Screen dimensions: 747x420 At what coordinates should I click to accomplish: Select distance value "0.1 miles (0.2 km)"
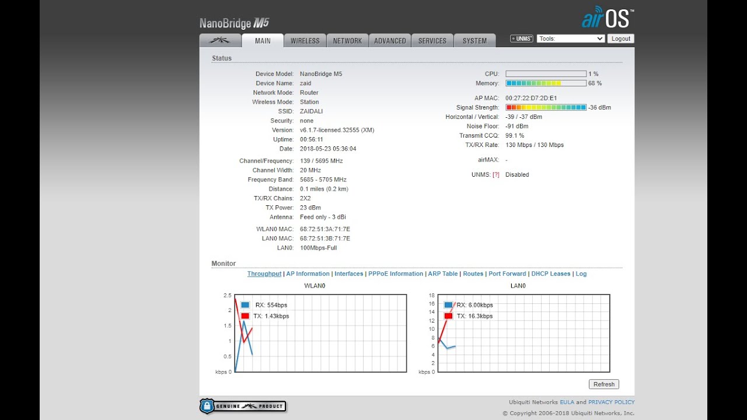pyautogui.click(x=324, y=189)
